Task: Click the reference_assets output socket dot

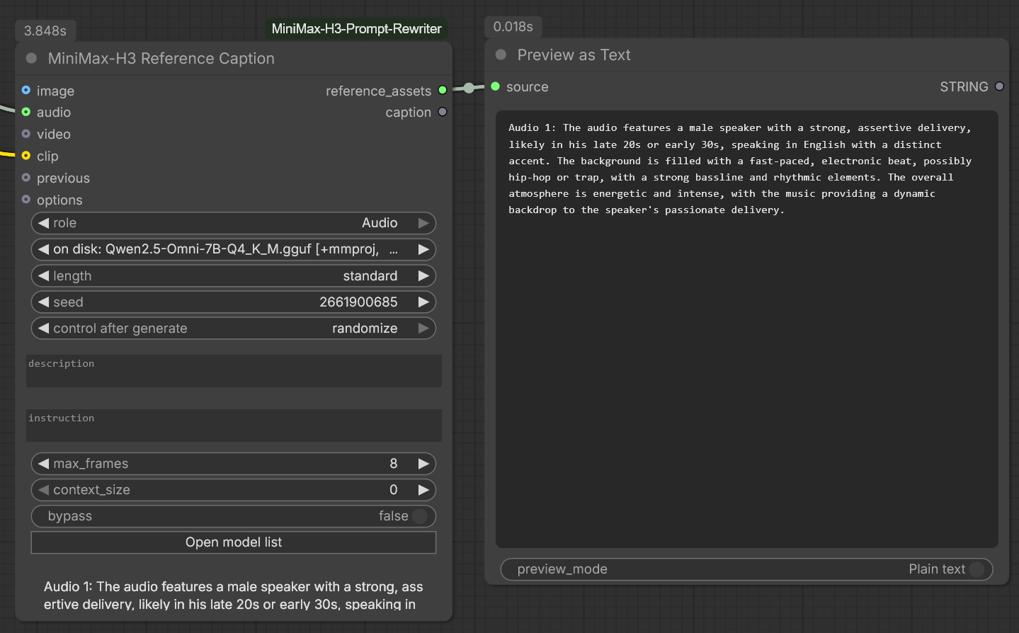Action: (443, 90)
